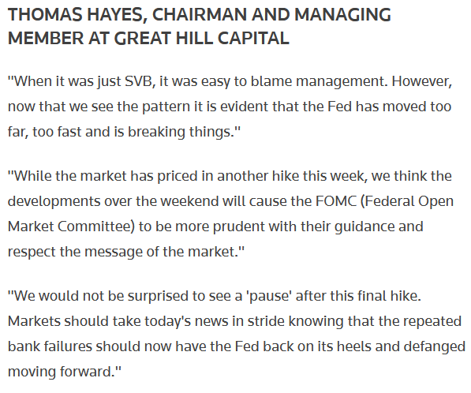
Task: Click the words 'Market Committee)'
Action: tap(71, 226)
